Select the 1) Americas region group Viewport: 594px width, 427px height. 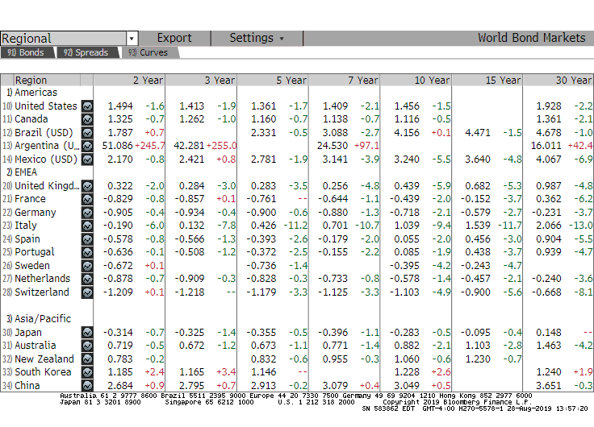coord(31,93)
